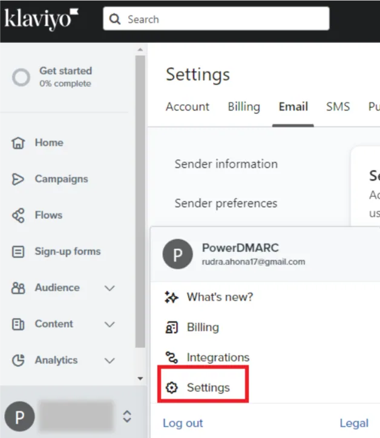The width and height of the screenshot is (380, 438).
Task: Open What's new? menu entry
Action: tap(220, 297)
